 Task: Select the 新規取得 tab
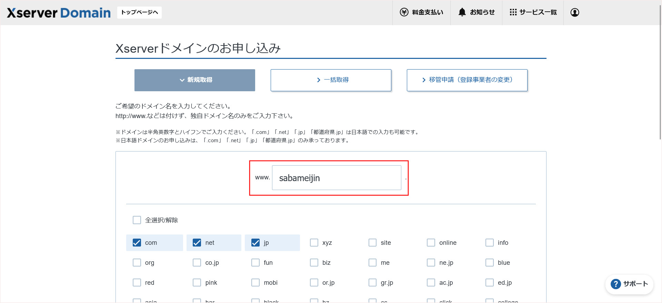click(x=195, y=80)
